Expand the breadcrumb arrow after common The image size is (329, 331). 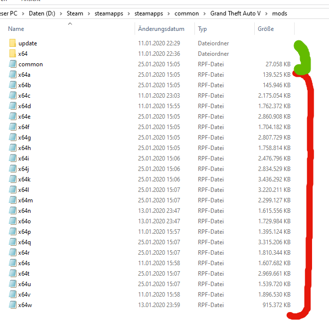pyautogui.click(x=204, y=14)
